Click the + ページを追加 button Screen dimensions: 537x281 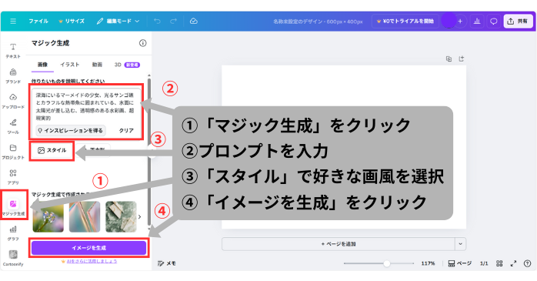pos(339,244)
